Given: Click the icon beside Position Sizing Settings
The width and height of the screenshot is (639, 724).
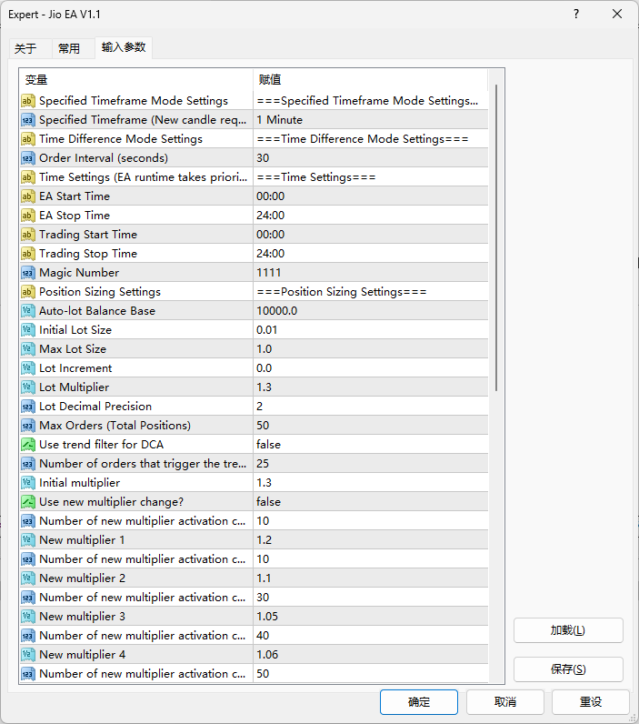Looking at the screenshot, I should tap(28, 292).
